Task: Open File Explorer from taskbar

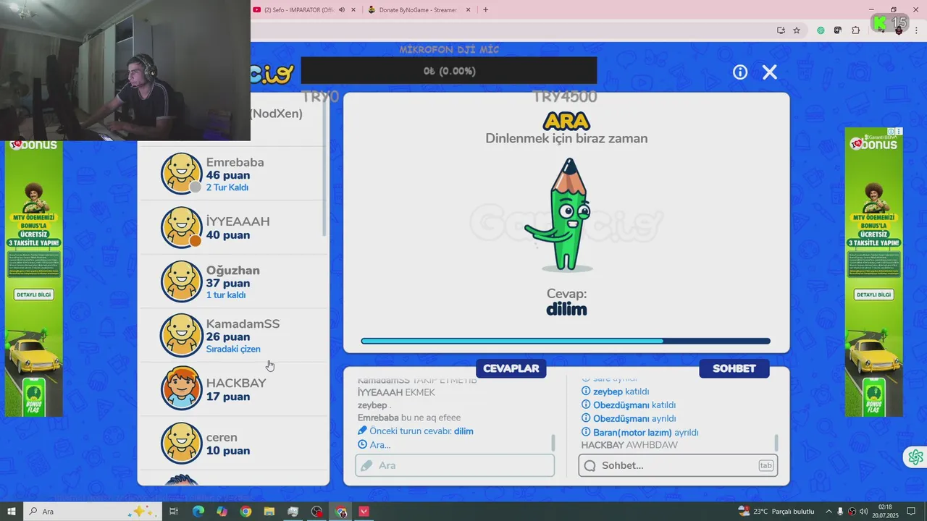Action: 269,512
